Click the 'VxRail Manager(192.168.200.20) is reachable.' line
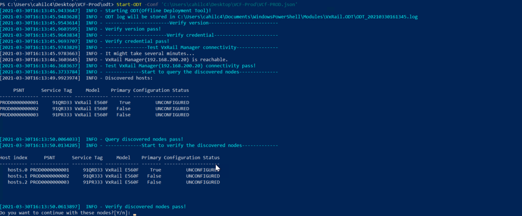The width and height of the screenshot is (522, 216). (166, 60)
